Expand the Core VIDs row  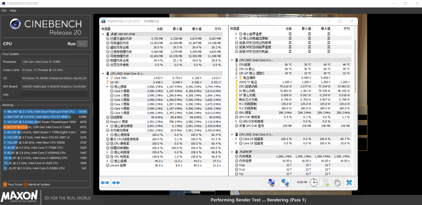(107, 78)
